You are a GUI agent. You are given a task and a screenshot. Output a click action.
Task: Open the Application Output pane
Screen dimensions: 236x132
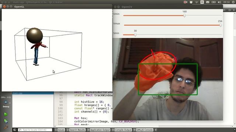[x=98, y=130]
